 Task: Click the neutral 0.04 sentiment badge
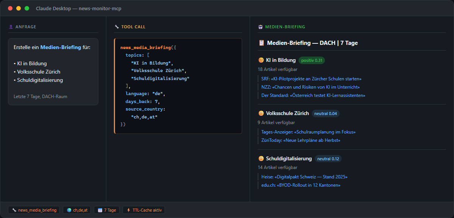click(x=326, y=114)
